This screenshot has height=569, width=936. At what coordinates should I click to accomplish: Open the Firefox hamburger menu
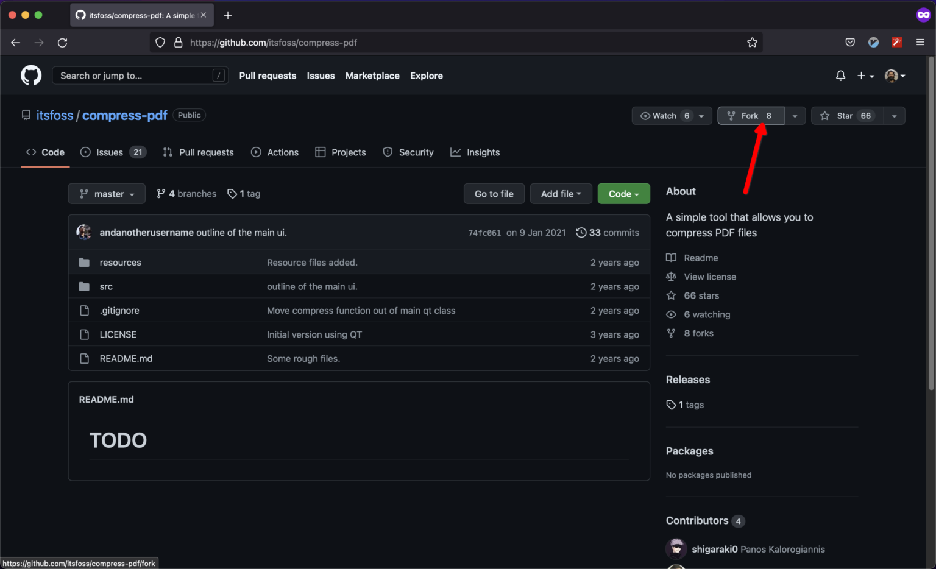[920, 43]
